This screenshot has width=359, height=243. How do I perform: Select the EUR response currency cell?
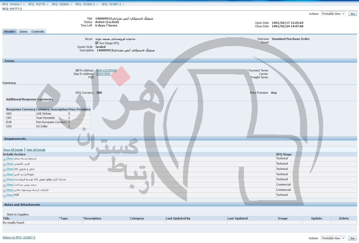21,122
